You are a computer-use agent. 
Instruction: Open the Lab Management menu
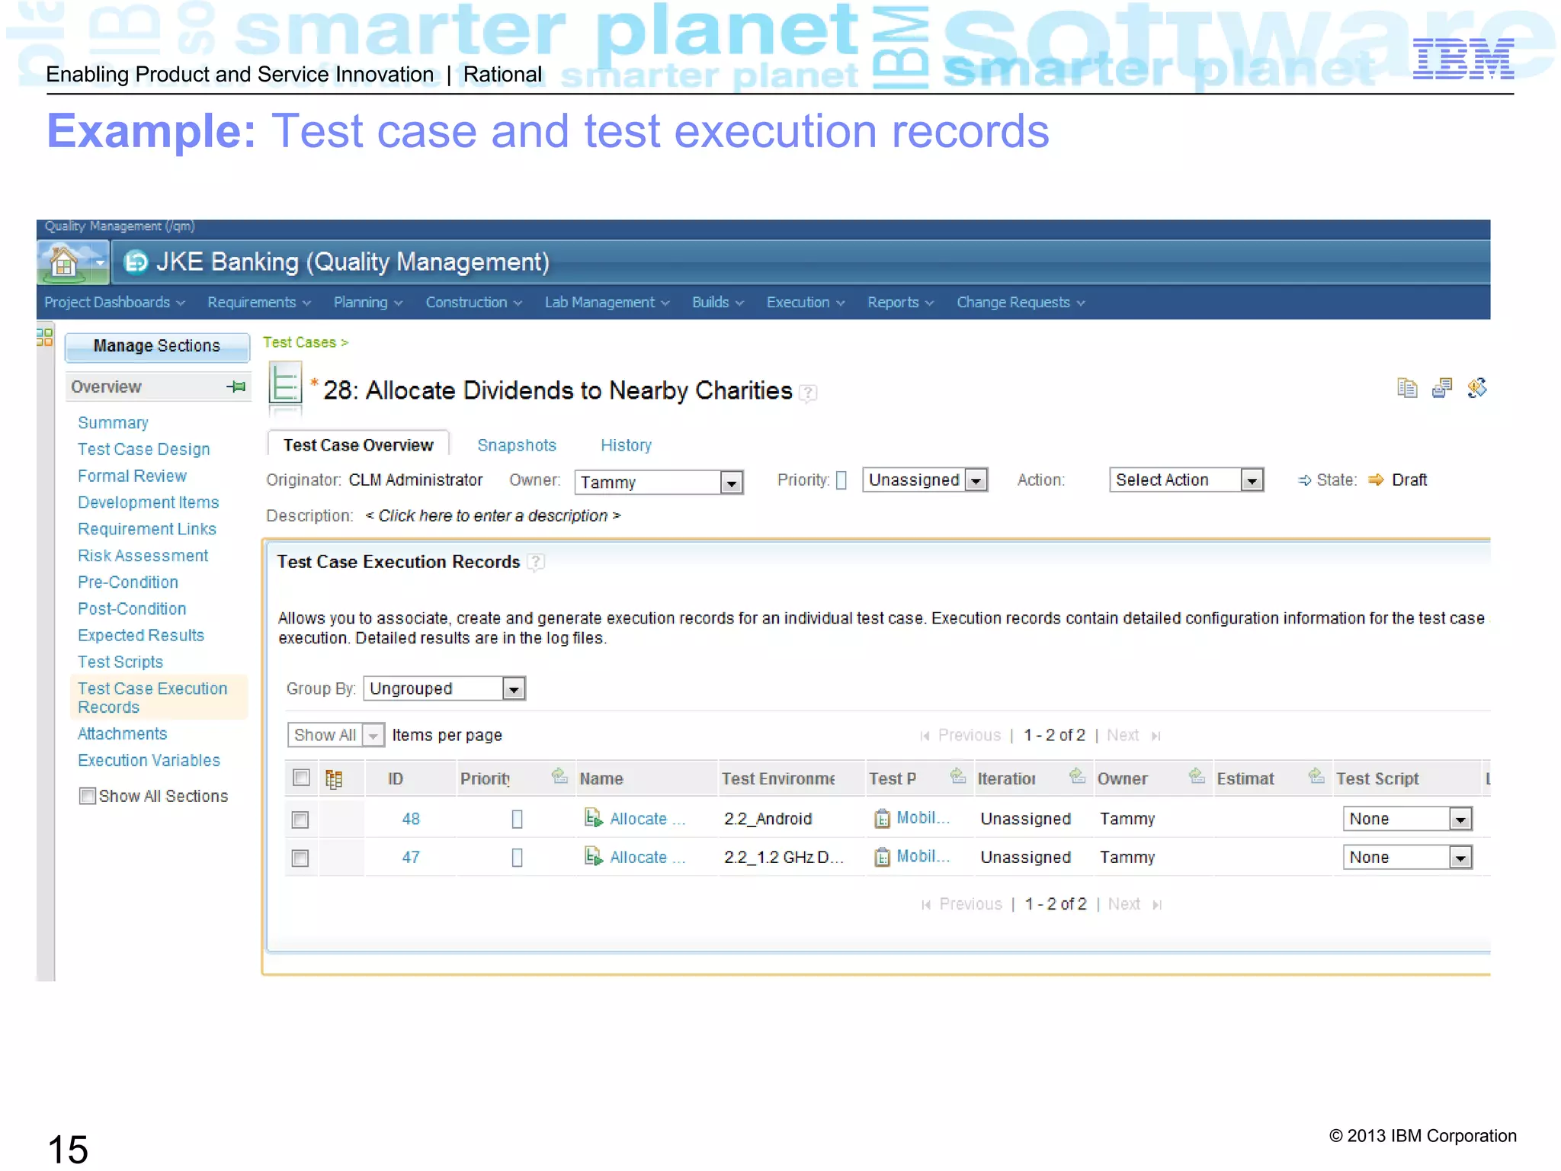click(x=607, y=303)
